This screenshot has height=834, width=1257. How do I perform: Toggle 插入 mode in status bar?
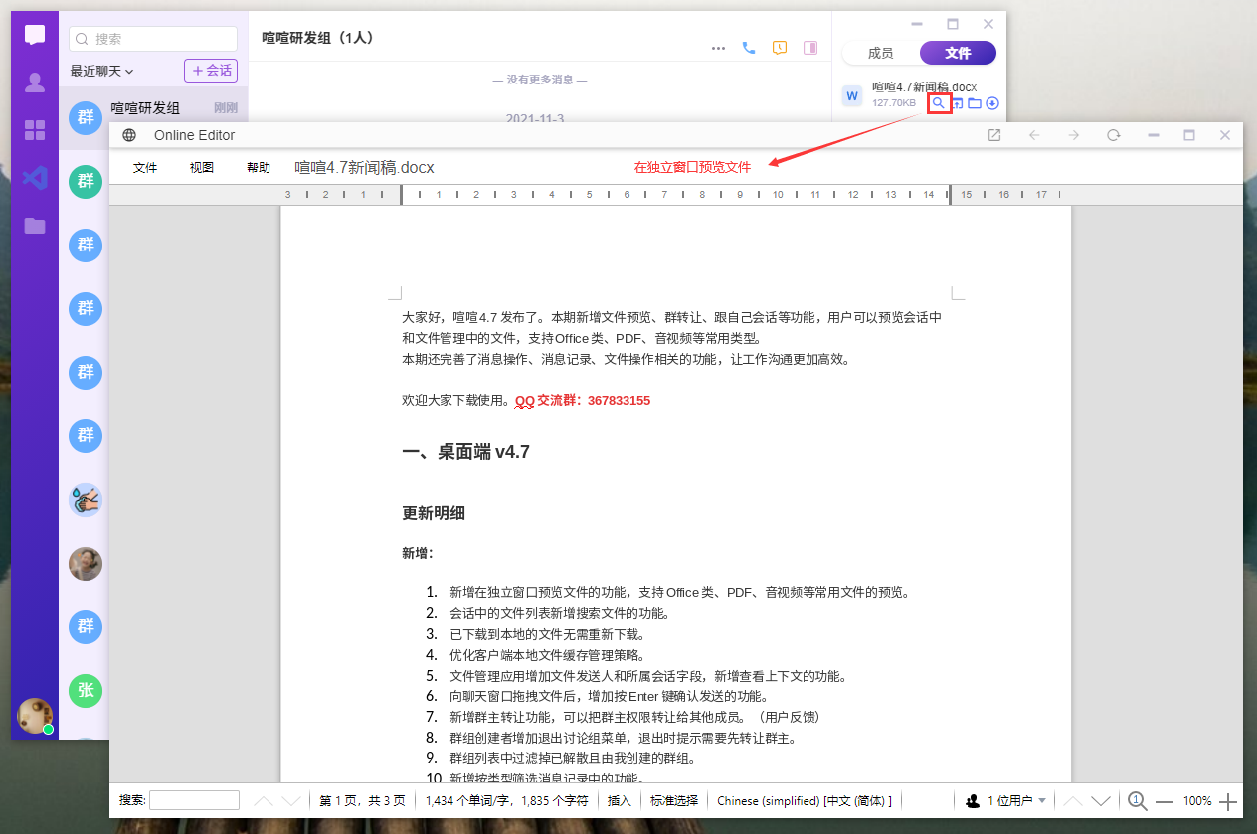tap(619, 800)
